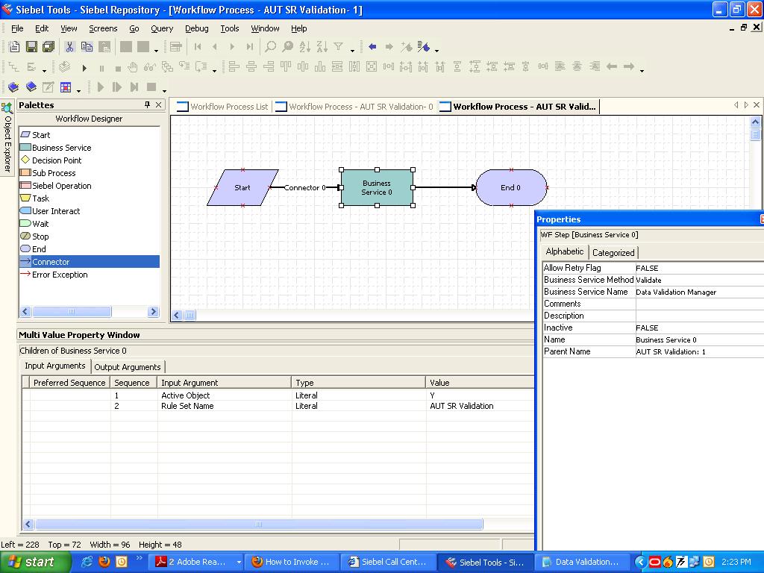Select Decision Point in palette

click(57, 160)
